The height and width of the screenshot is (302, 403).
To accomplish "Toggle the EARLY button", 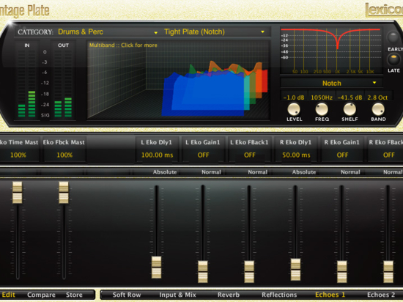I will click(x=393, y=37).
